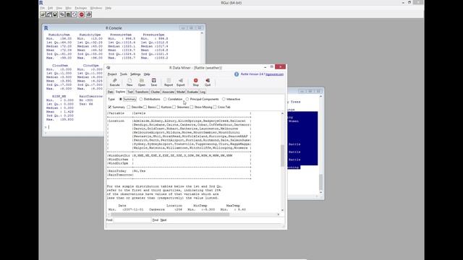Open the togaware.com link in Rattle
This screenshot has width=463, height=260.
275,74
